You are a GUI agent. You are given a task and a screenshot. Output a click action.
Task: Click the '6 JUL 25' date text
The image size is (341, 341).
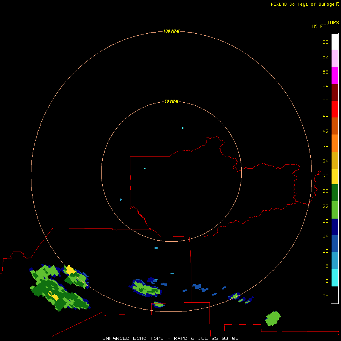point(205,338)
